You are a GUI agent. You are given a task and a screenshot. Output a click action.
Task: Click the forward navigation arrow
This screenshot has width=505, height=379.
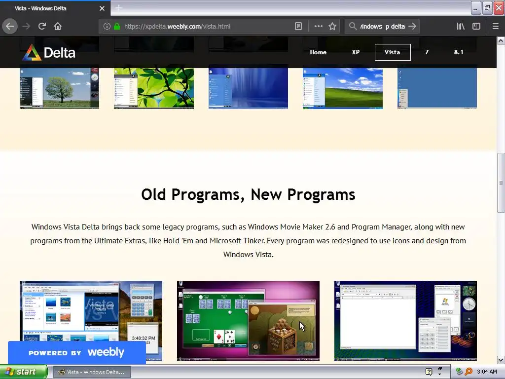26,27
